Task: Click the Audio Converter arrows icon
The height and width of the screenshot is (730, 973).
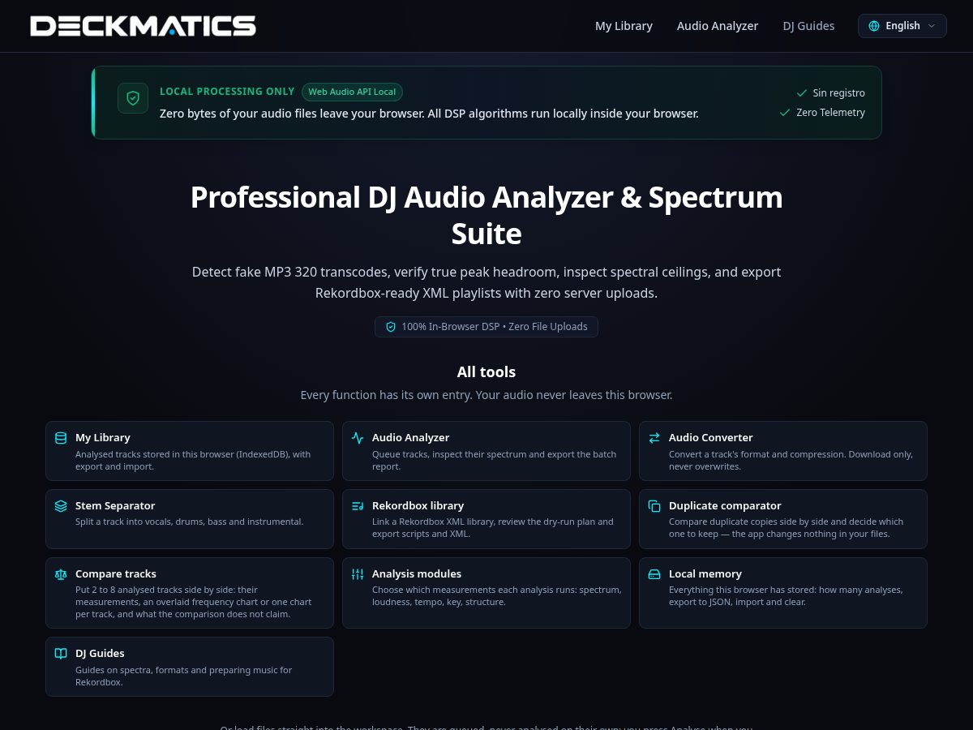Action: pyautogui.click(x=654, y=438)
